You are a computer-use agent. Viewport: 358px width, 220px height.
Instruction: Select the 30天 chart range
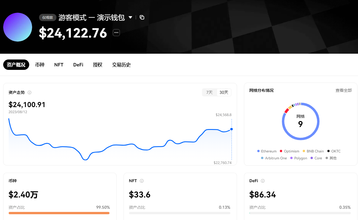point(224,92)
